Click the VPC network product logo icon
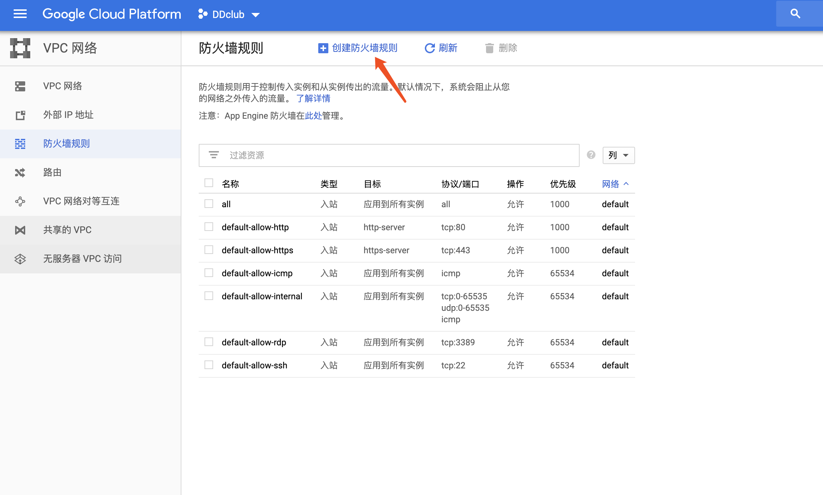The width and height of the screenshot is (823, 495). click(x=20, y=48)
